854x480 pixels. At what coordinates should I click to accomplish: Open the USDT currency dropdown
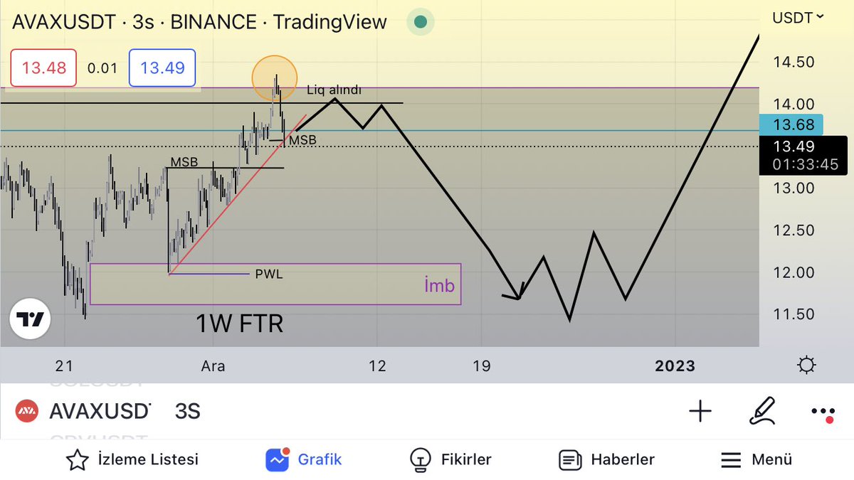pos(796,18)
